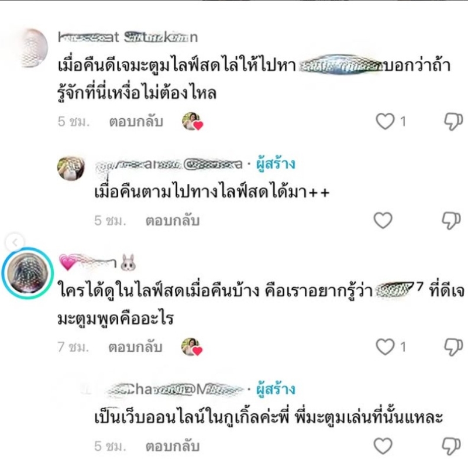Screen dimensions: 468x466
Task: Like the first comment about ดีเจมะตูม ไลฟ์สด
Action: click(x=385, y=121)
